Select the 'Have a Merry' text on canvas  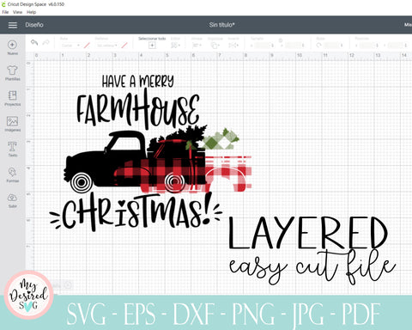[x=138, y=81]
